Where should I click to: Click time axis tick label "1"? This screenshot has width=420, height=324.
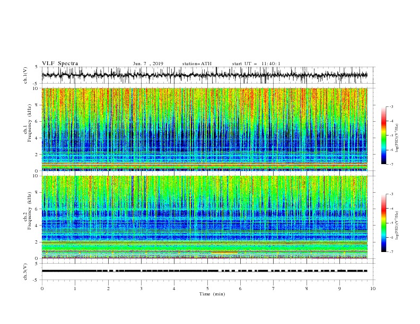[75, 289]
